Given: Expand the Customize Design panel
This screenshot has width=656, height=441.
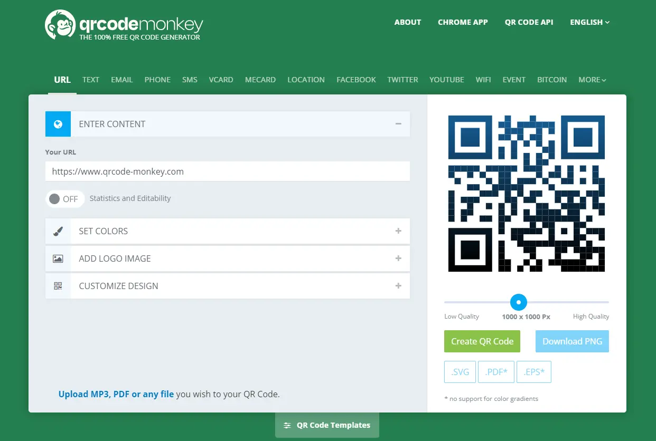Looking at the screenshot, I should tap(398, 286).
